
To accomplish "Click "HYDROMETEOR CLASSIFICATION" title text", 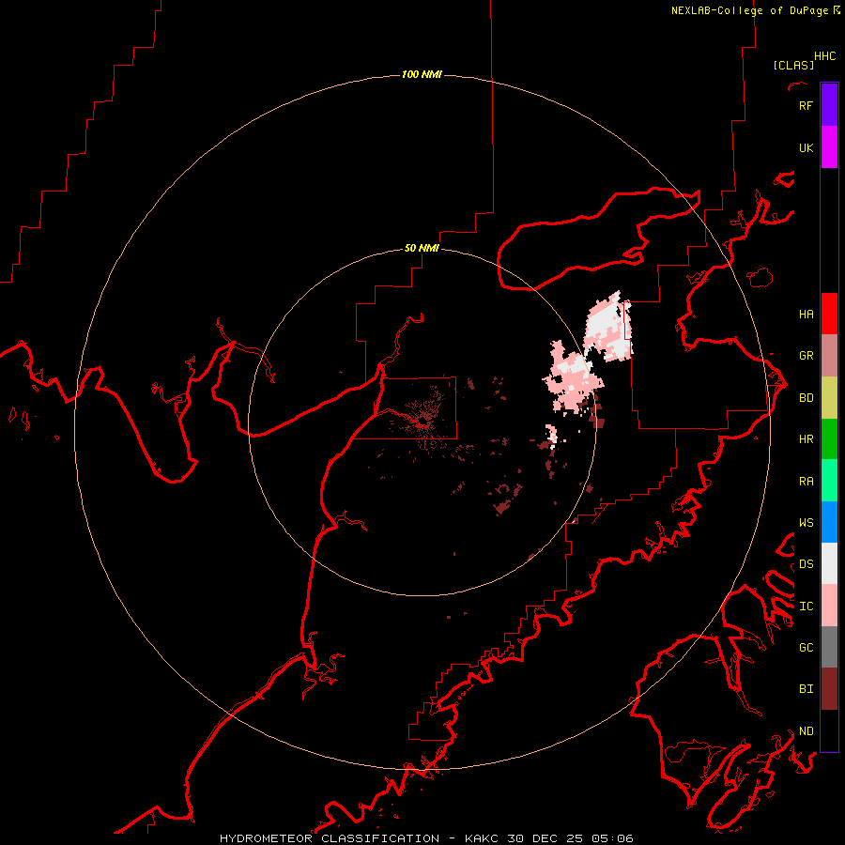I will [x=330, y=838].
